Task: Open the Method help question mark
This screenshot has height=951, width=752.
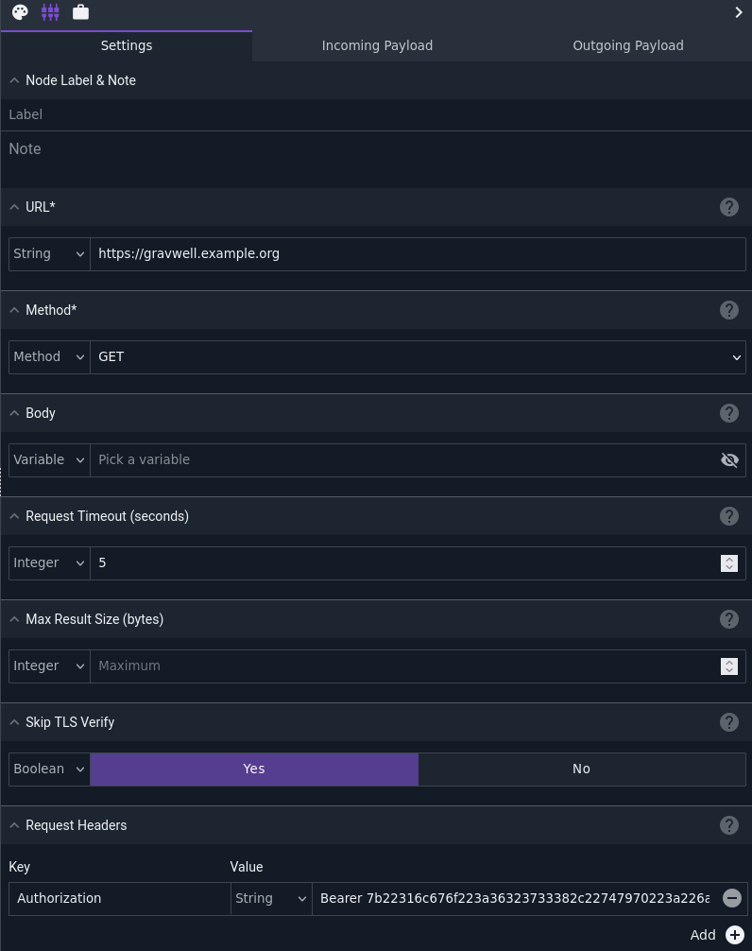Action: [x=729, y=310]
